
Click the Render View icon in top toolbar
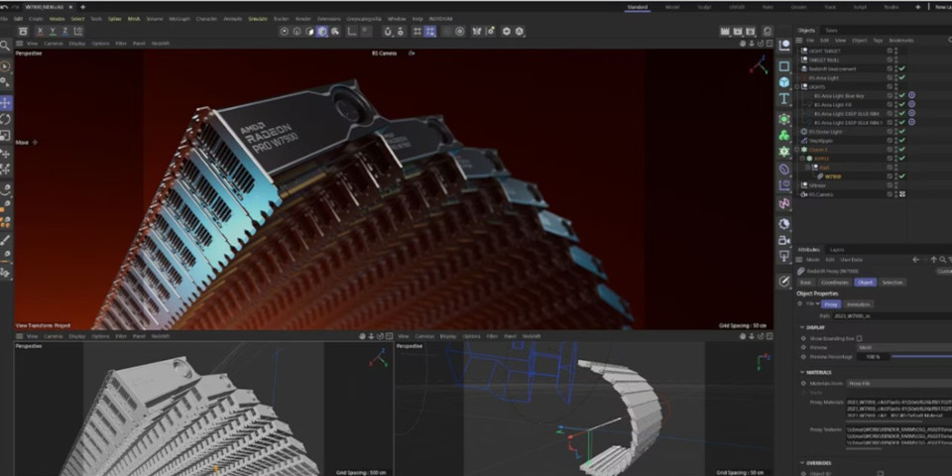724,32
